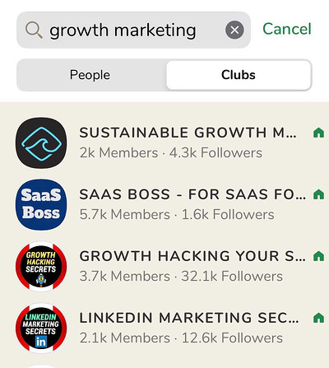The width and height of the screenshot is (329, 368).
Task: Tap the green house icon beside SaaS Boss
Action: tap(318, 194)
